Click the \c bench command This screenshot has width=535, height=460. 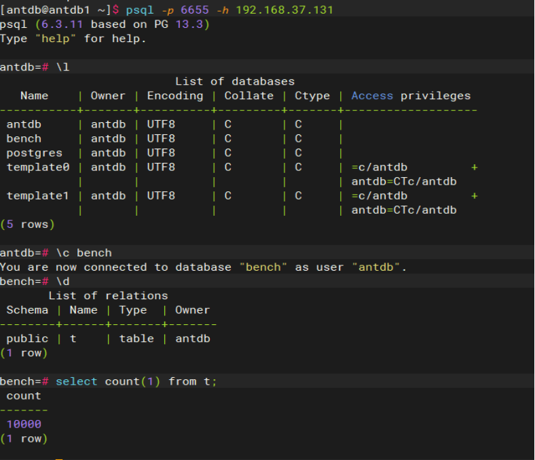(84, 253)
